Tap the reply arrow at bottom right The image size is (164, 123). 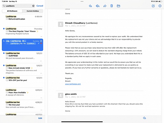[x=144, y=118]
